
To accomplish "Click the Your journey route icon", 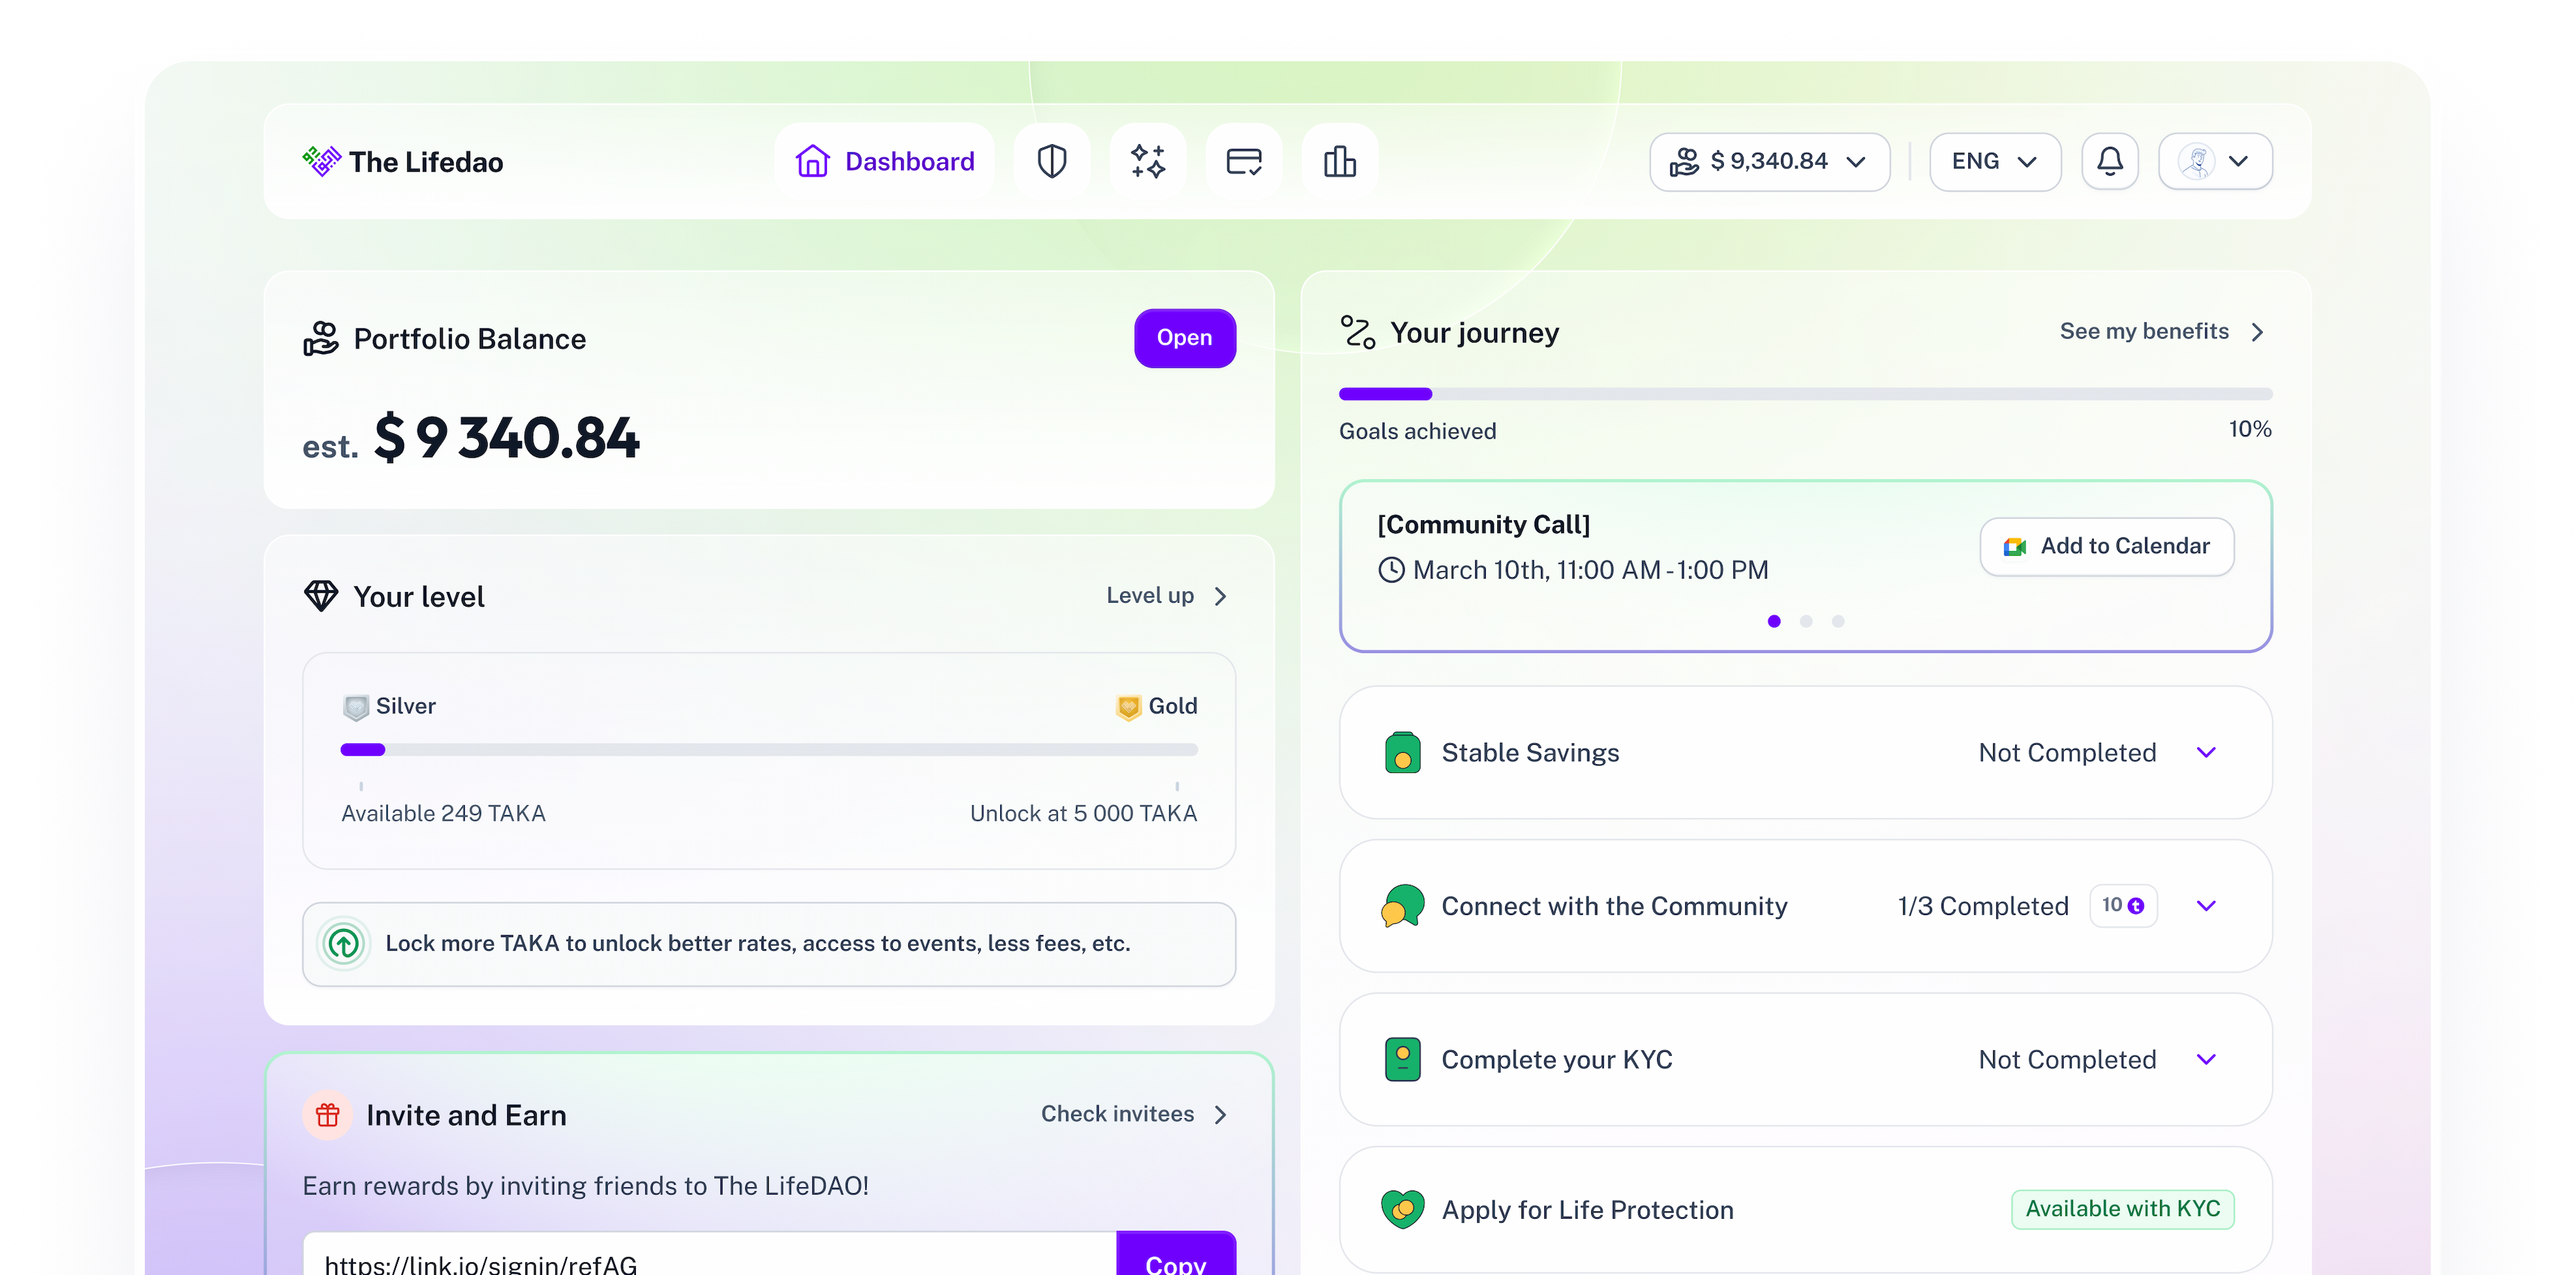I will (x=1358, y=332).
